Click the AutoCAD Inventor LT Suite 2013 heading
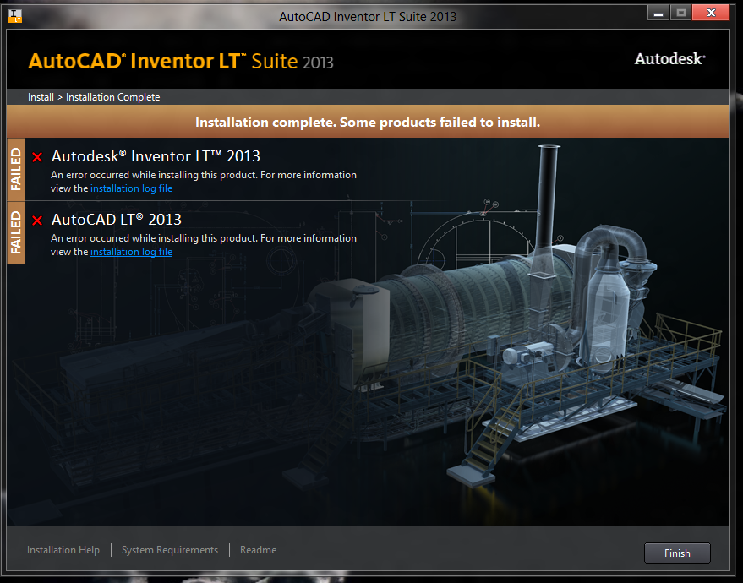 coord(181,61)
